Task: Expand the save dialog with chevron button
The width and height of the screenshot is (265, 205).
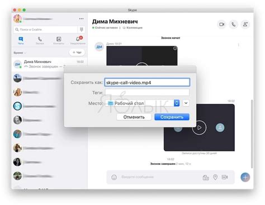Action: pyautogui.click(x=186, y=103)
